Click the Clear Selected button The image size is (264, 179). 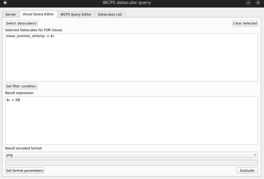[245, 23]
